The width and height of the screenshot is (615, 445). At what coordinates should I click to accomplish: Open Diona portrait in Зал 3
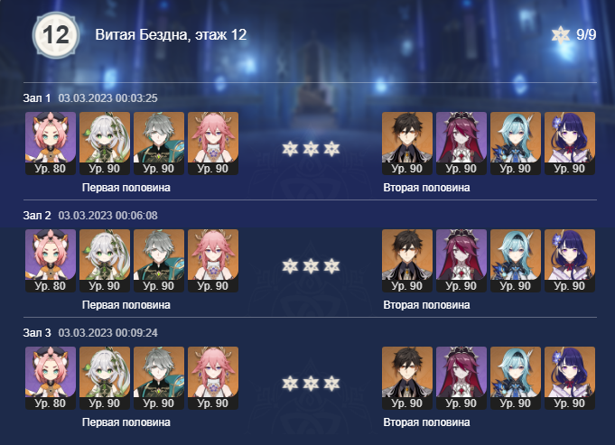(51, 378)
